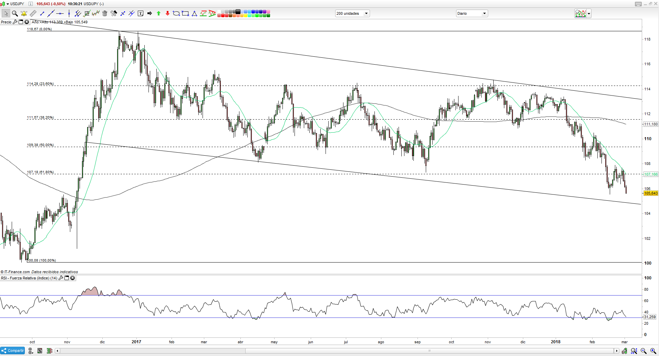This screenshot has width=659, height=356.
Task: Maximize the Precio panel window icon
Action: coord(21,22)
